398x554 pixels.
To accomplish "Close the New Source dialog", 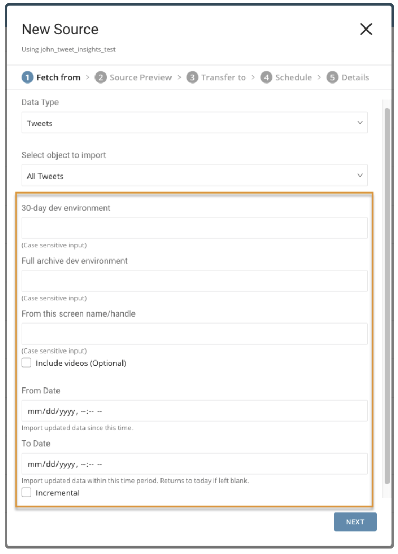I will [x=366, y=30].
